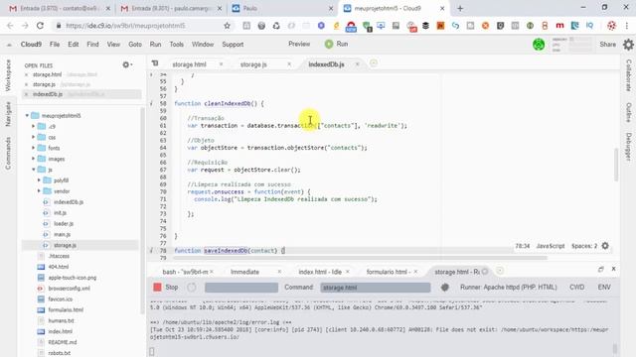The width and height of the screenshot is (636, 357).
Task: Open the Collaborate side panel
Action: [x=628, y=75]
